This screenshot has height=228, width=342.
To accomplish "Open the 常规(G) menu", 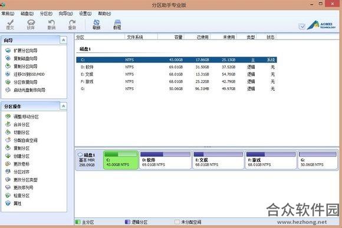I will click(8, 14).
